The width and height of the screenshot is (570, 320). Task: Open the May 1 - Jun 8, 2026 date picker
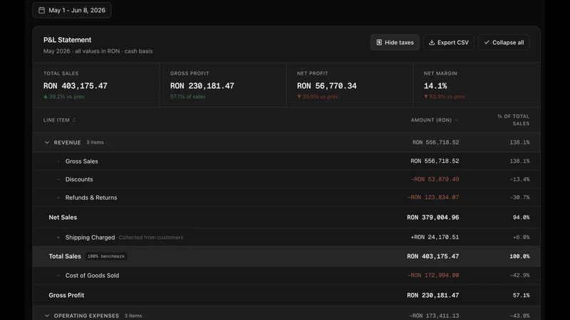[72, 10]
